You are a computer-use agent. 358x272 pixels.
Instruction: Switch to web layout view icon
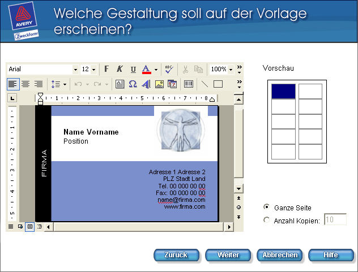point(20,226)
